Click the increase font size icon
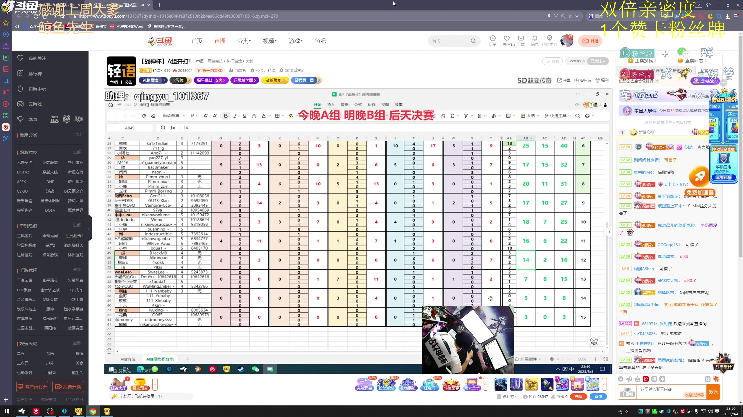This screenshot has width=743, height=417. tap(205, 116)
